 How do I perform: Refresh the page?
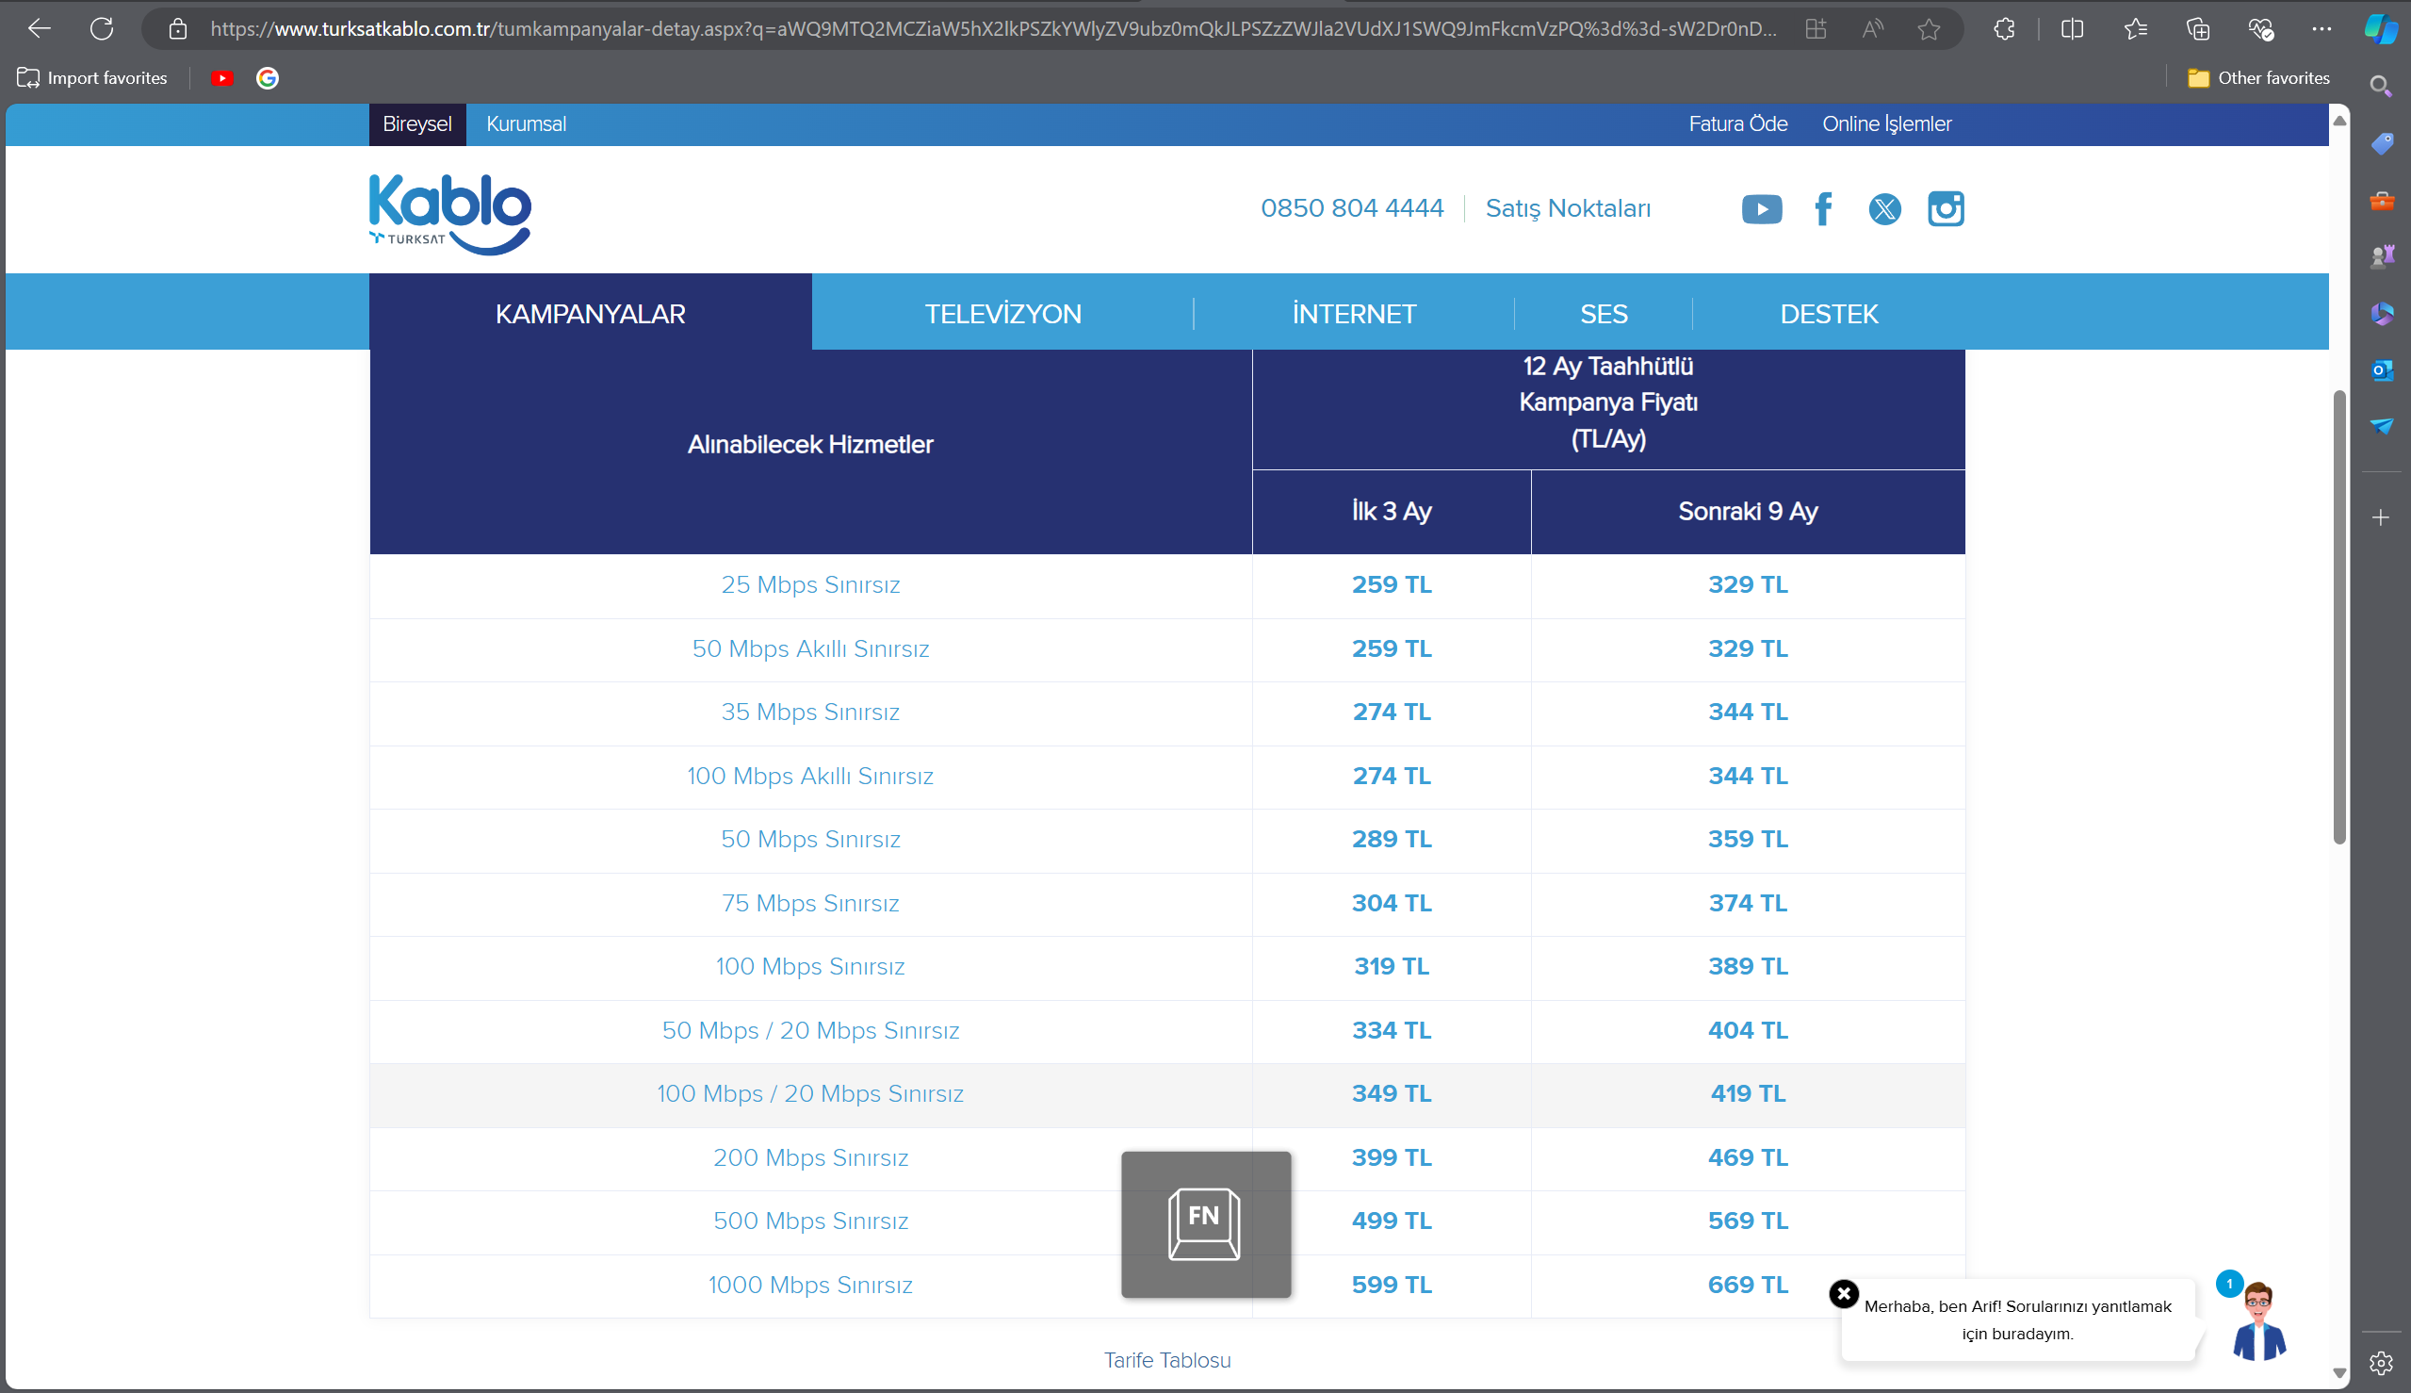pyautogui.click(x=102, y=28)
